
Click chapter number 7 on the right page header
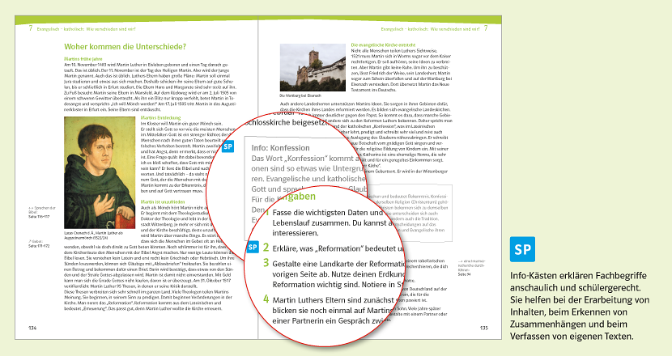[486, 28]
